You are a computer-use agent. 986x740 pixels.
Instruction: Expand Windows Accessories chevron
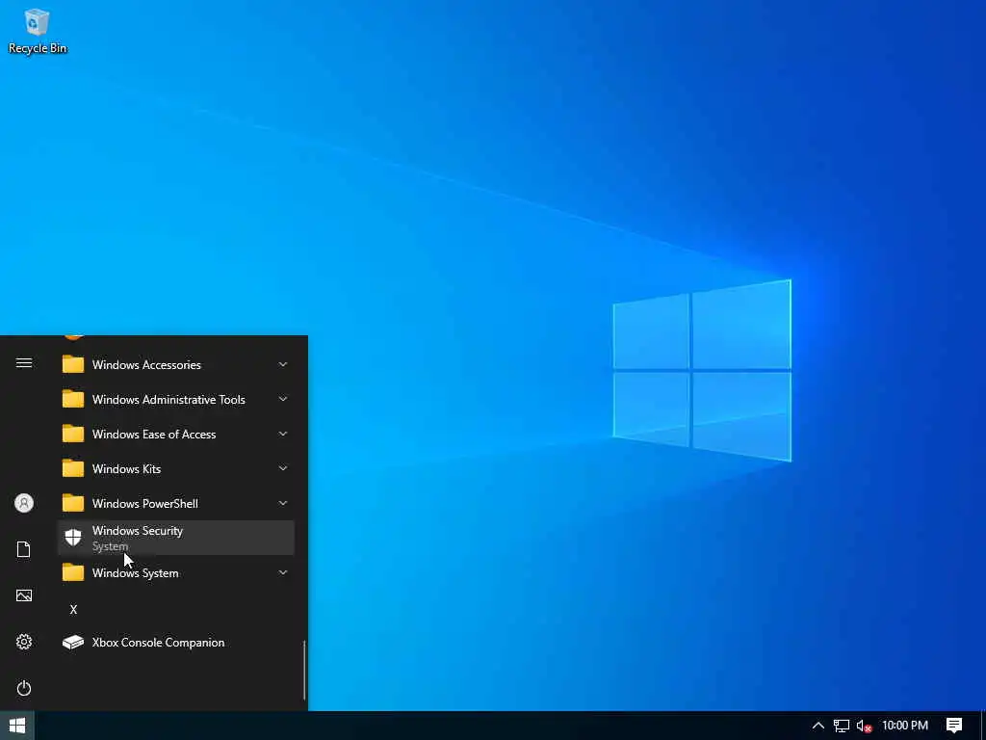(283, 364)
